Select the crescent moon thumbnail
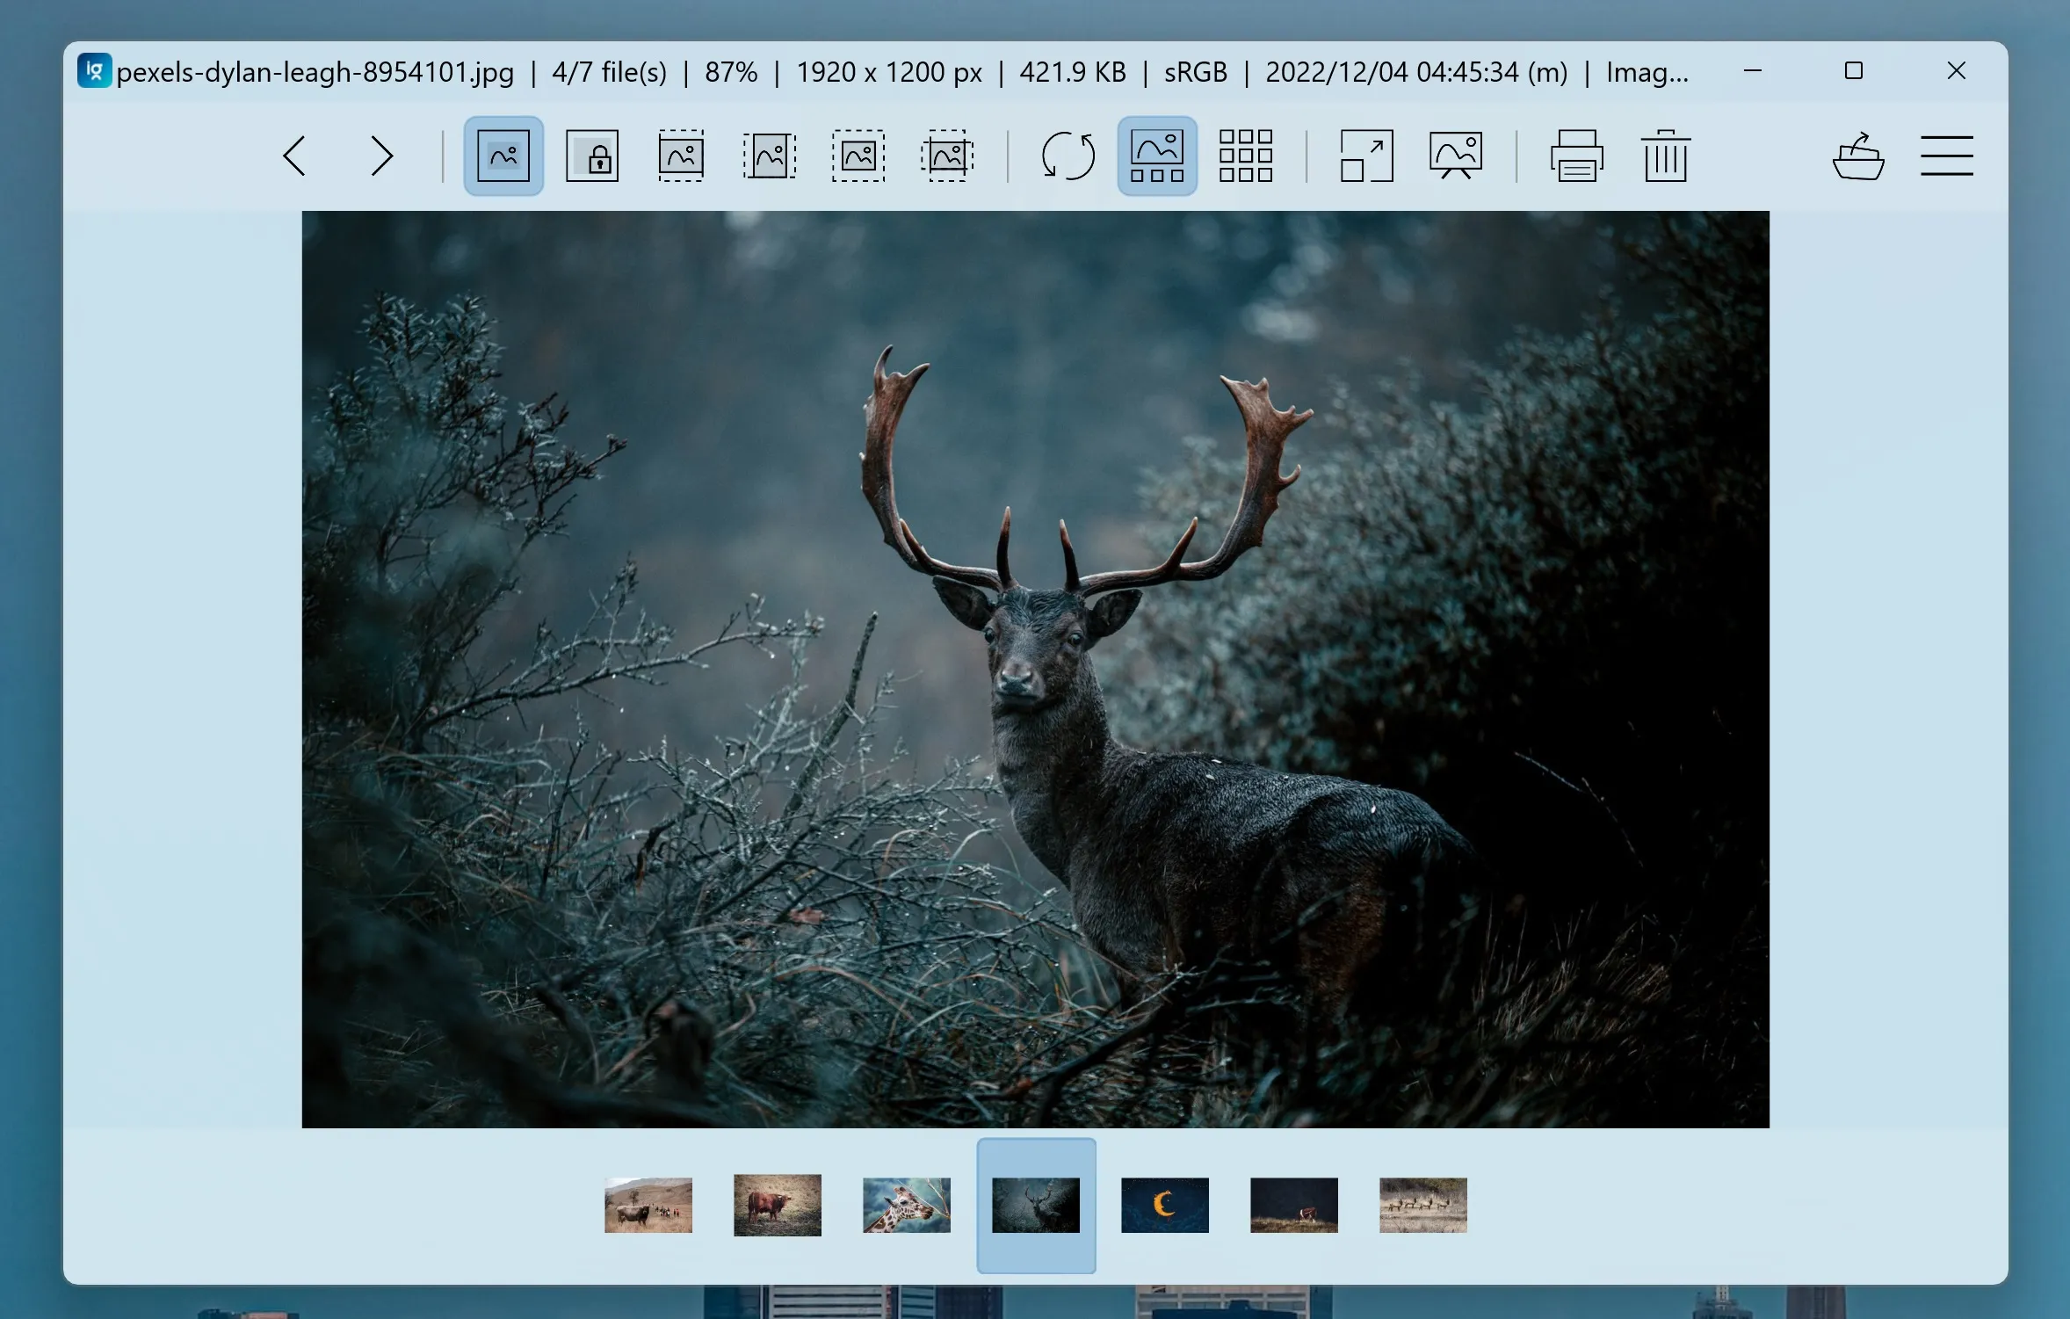2070x1319 pixels. pos(1165,1205)
